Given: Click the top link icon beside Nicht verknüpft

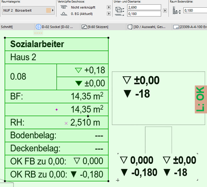Looking at the screenshot, I should [x=64, y=7].
